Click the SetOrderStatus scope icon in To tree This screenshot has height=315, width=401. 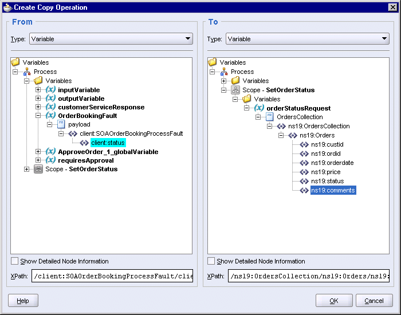(x=235, y=90)
